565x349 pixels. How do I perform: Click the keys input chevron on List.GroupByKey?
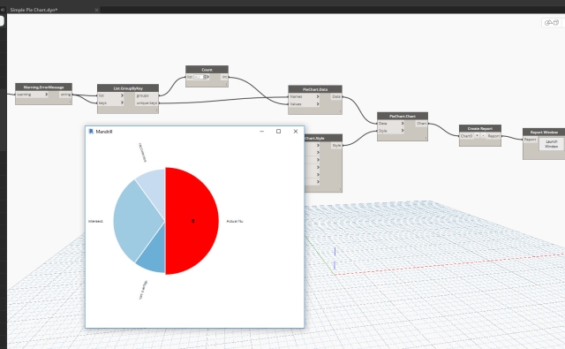[x=122, y=102]
